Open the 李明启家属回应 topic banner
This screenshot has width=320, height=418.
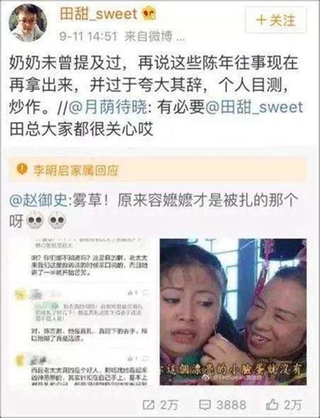[x=158, y=170]
